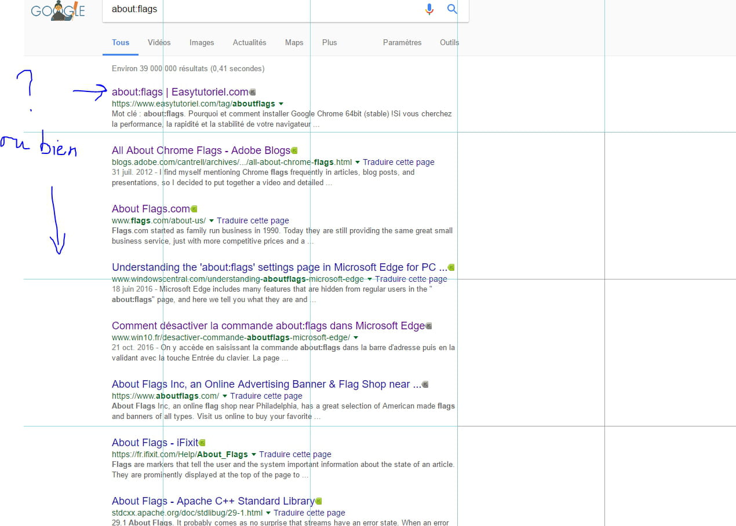736x526 pixels.
Task: Click URL text www.win10.fr/desactiver-commande-aboutflags-microsoft-edge/
Action: (x=231, y=338)
